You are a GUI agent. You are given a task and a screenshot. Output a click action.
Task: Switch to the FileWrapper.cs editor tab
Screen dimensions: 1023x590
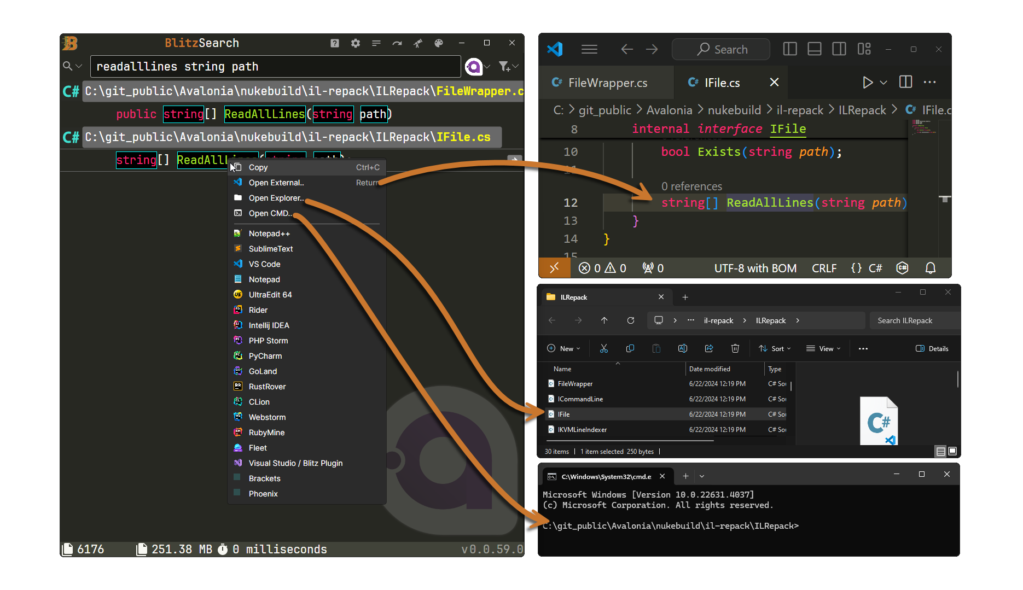pos(606,83)
